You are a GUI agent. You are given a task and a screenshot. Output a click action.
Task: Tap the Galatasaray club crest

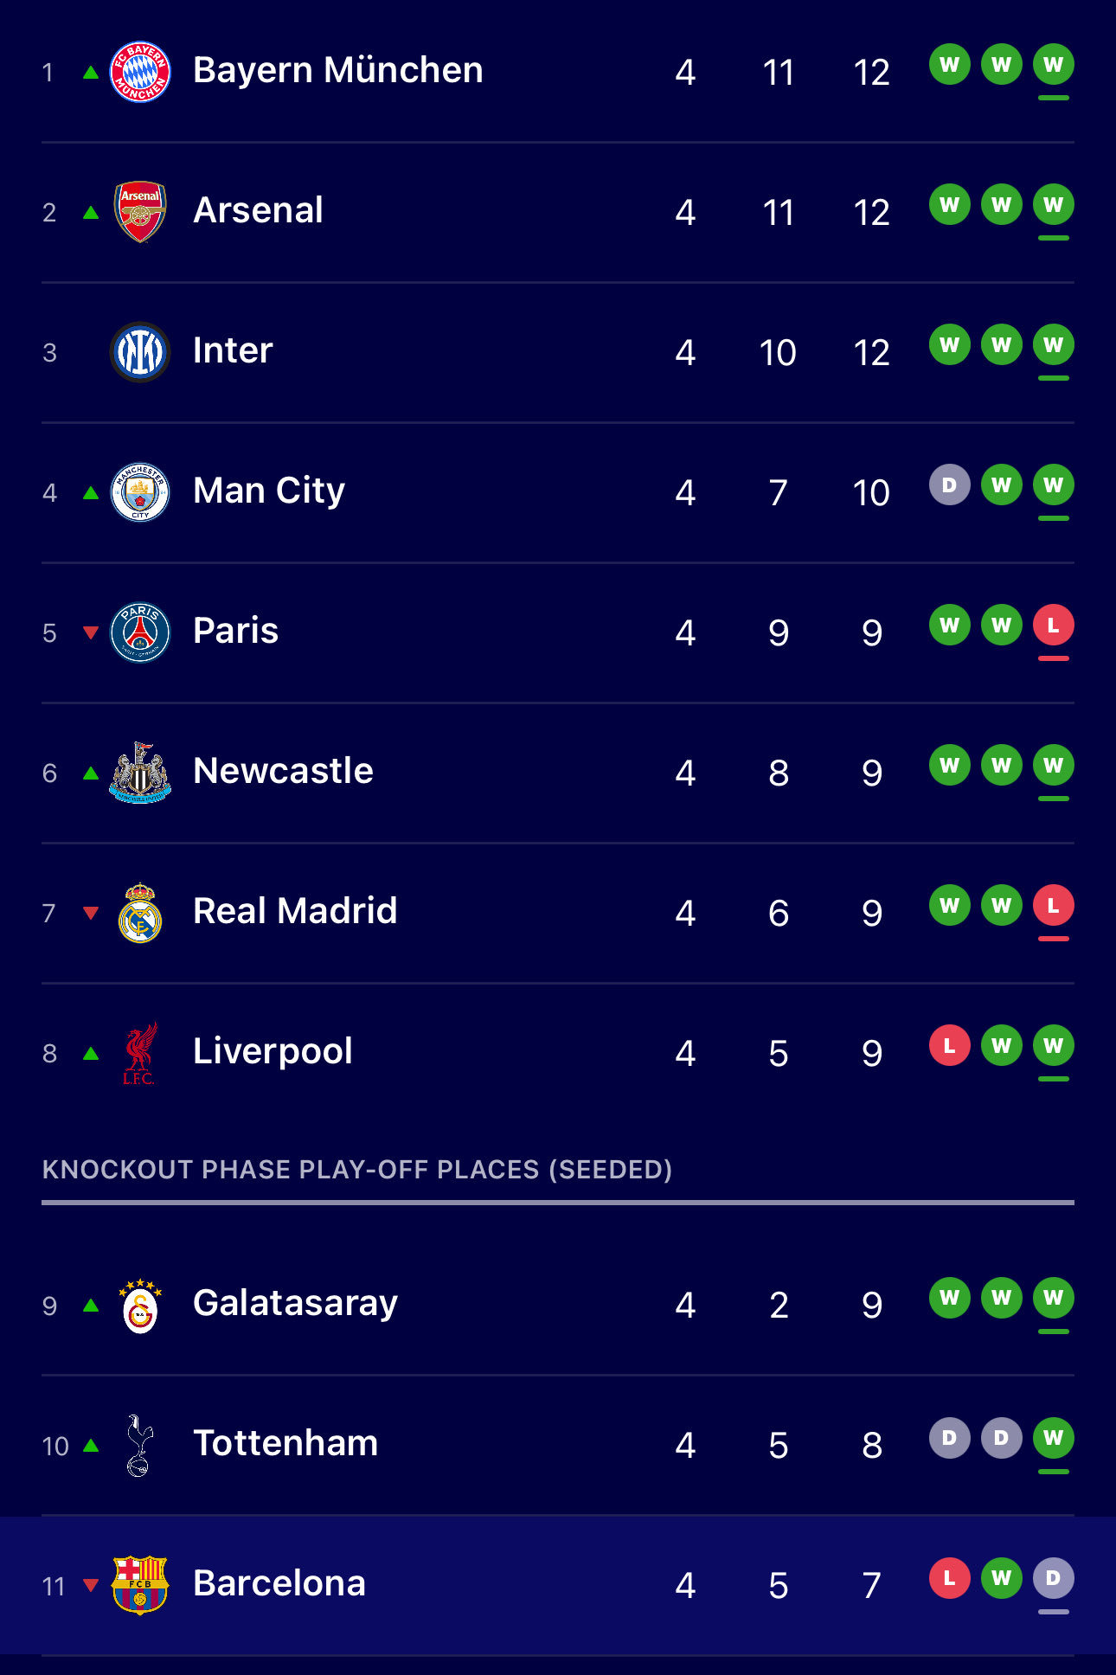click(x=140, y=1305)
